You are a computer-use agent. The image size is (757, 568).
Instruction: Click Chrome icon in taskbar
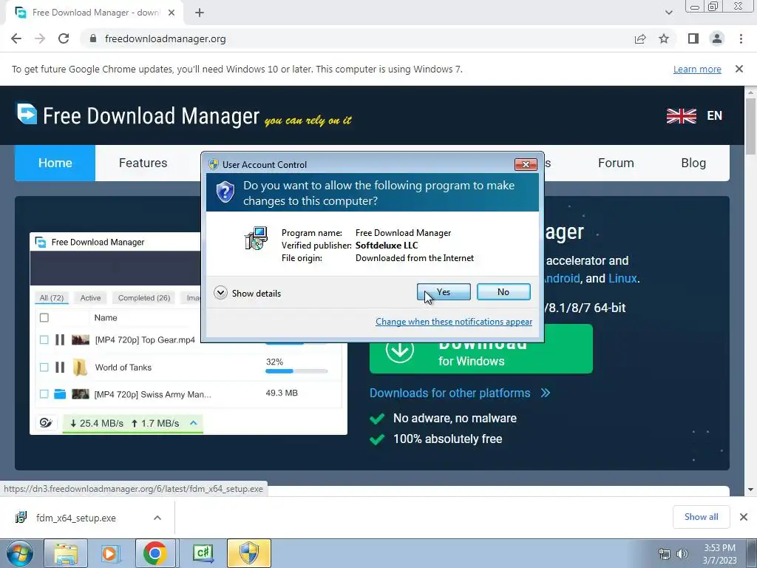click(x=155, y=553)
